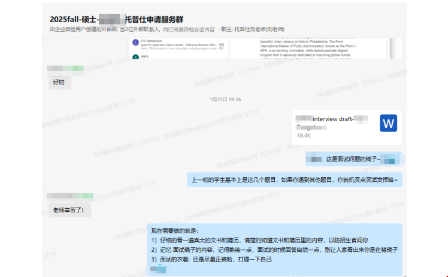
Task: Click the group owner label 群主: 托普仕刘老师(刘老师)
Action: [x=253, y=29]
